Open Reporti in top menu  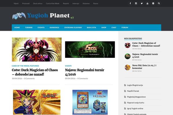[66, 3]
